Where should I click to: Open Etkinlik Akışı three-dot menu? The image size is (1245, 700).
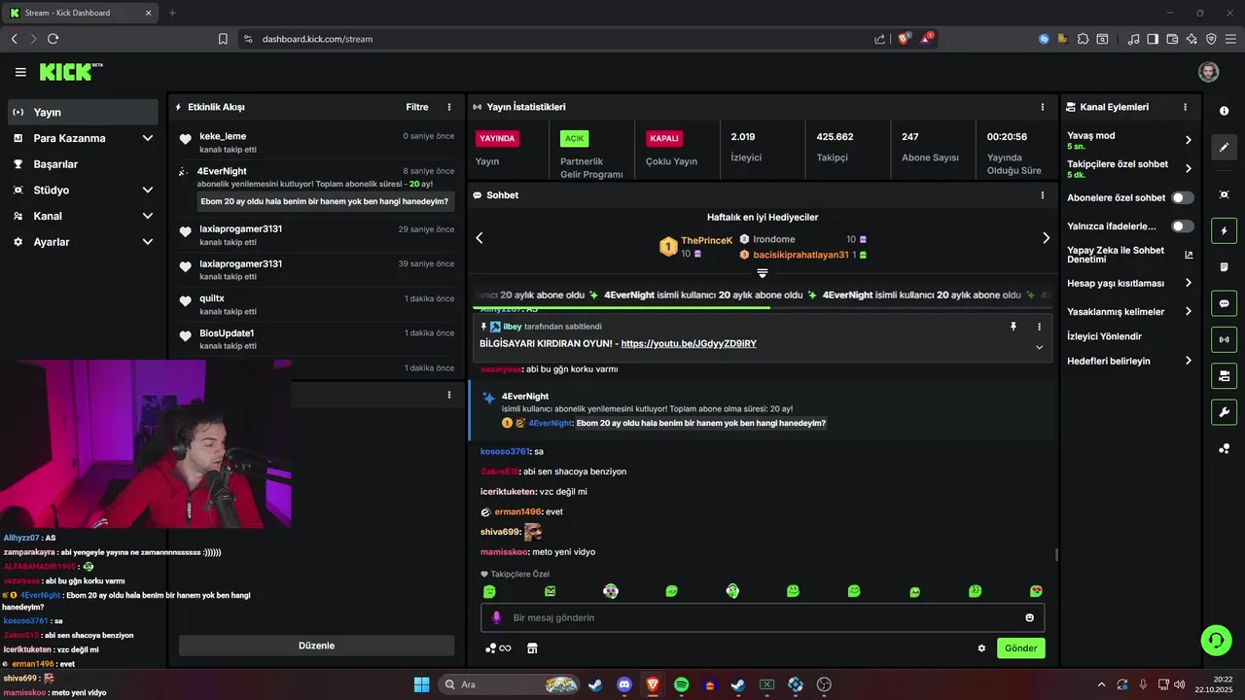[x=449, y=107]
